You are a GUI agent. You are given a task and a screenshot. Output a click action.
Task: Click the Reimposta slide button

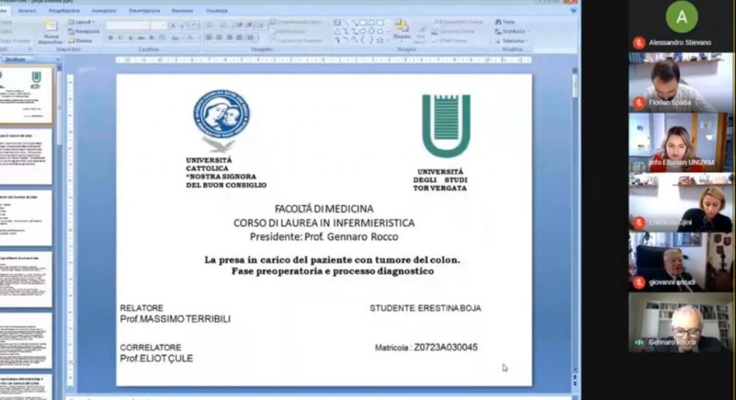(84, 32)
